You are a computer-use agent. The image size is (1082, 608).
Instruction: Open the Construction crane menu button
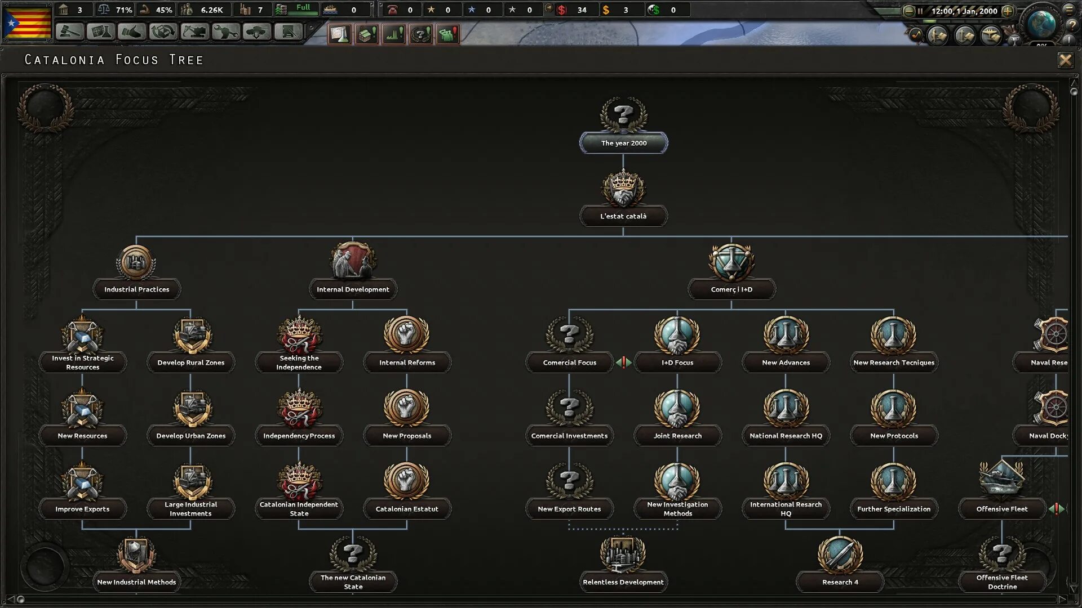pos(194,32)
